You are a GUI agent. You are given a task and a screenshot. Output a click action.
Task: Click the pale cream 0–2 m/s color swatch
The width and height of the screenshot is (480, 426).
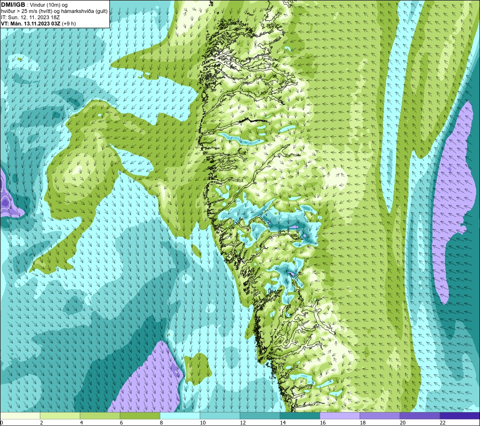click(20, 416)
